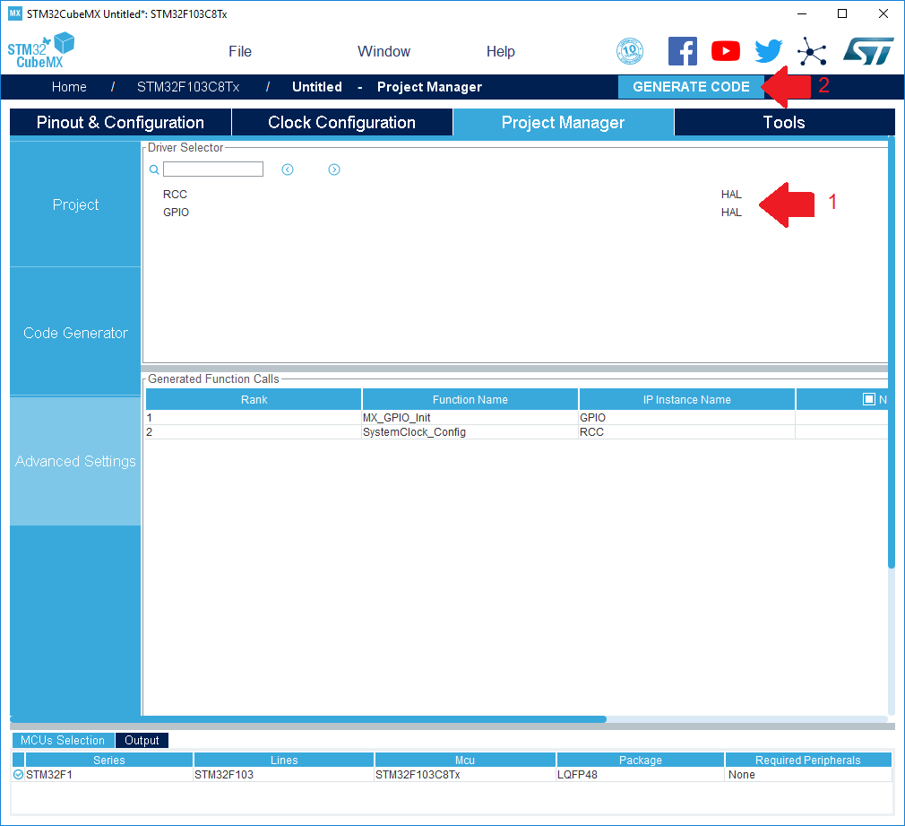Open the Help menu
This screenshot has height=826, width=905.
pyautogui.click(x=500, y=51)
